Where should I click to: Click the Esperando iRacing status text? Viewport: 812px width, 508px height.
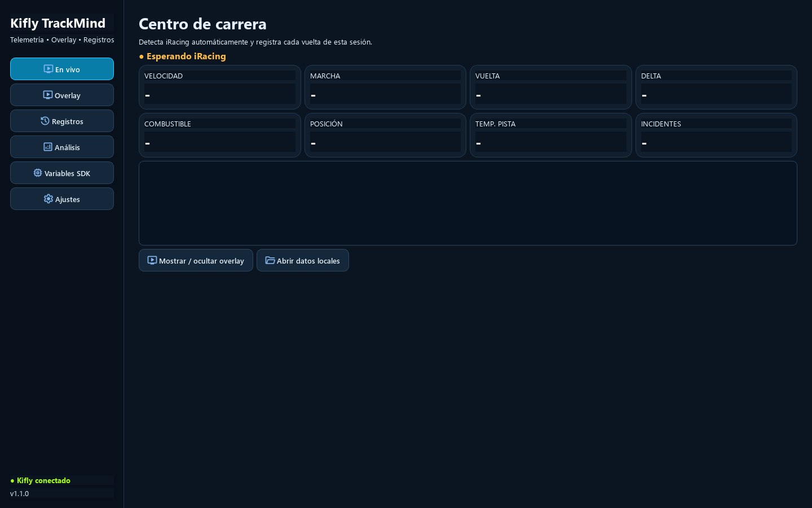coord(182,56)
